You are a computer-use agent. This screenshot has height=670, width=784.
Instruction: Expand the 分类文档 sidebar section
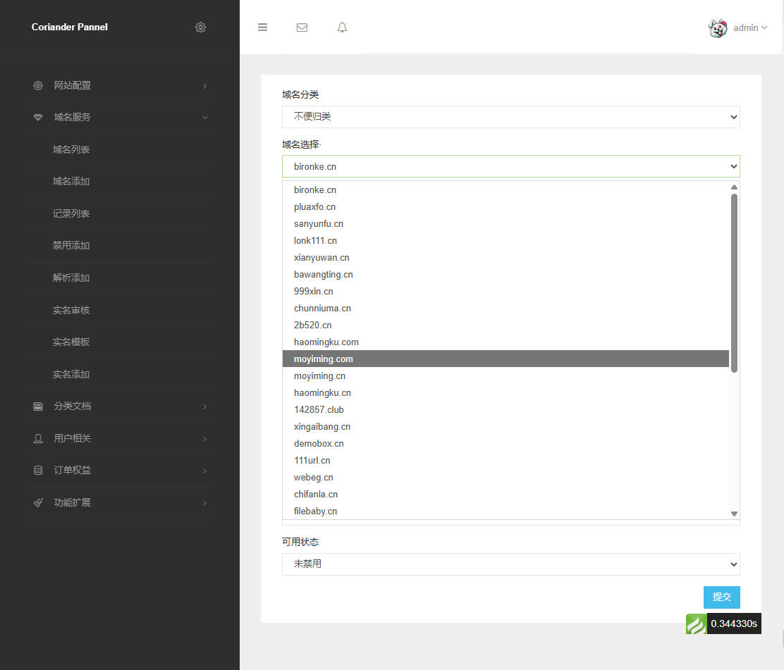pyautogui.click(x=120, y=407)
